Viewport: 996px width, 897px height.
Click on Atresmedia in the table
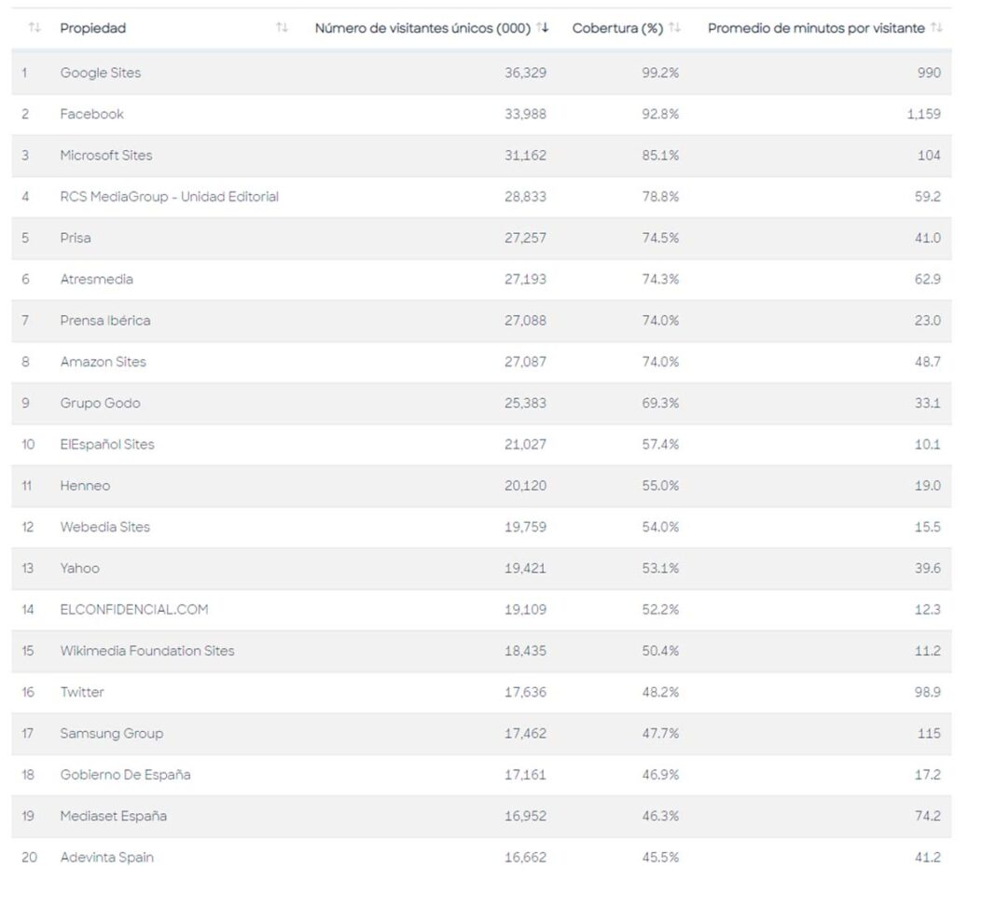pyautogui.click(x=97, y=279)
